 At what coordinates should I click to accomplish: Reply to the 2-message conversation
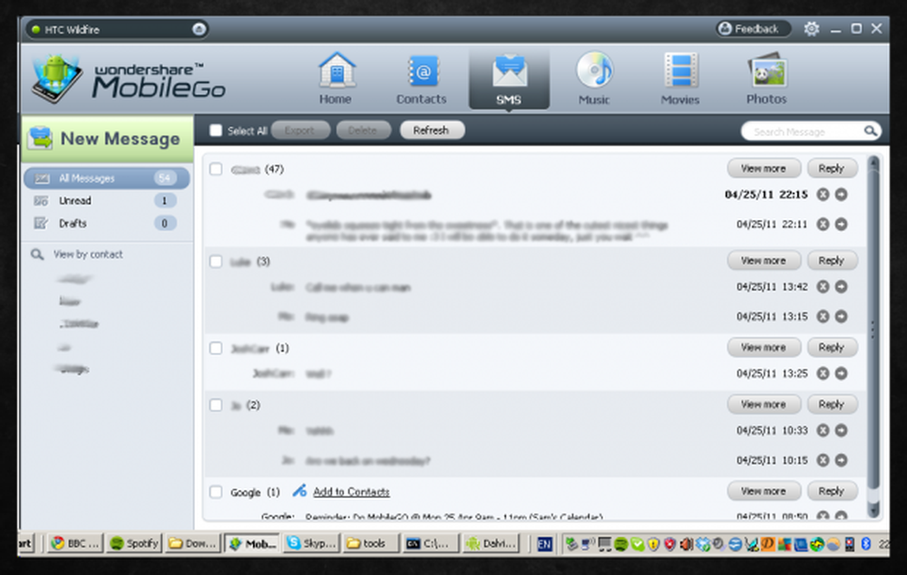[x=832, y=405]
